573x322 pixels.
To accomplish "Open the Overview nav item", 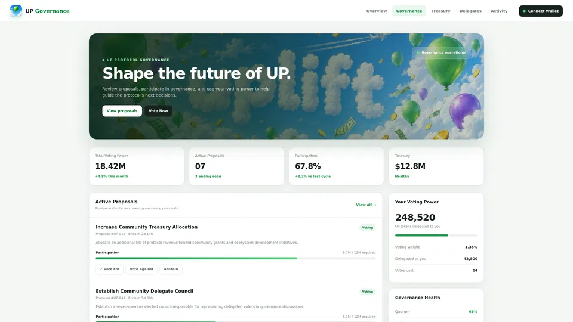I will 377,11.
